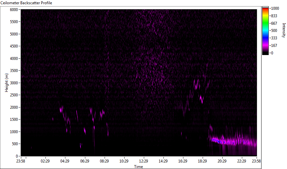The width and height of the screenshot is (287, 169).
Task: Click the 3500 height tick label
Action: 14,71
